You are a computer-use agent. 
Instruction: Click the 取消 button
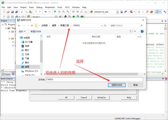(x=136, y=85)
